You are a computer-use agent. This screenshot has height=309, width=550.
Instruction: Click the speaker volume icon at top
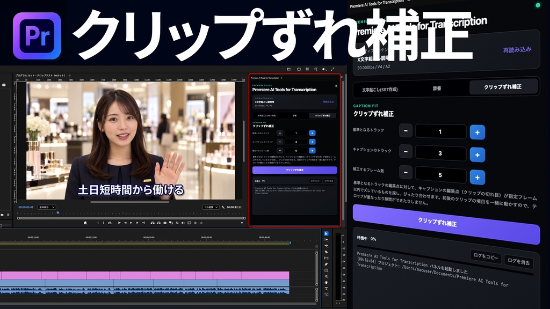click(324, 69)
